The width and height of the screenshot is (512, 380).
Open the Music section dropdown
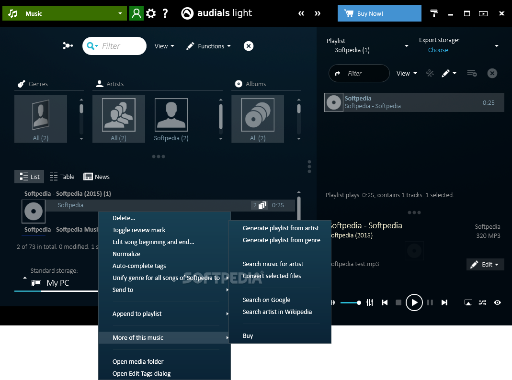pos(64,13)
